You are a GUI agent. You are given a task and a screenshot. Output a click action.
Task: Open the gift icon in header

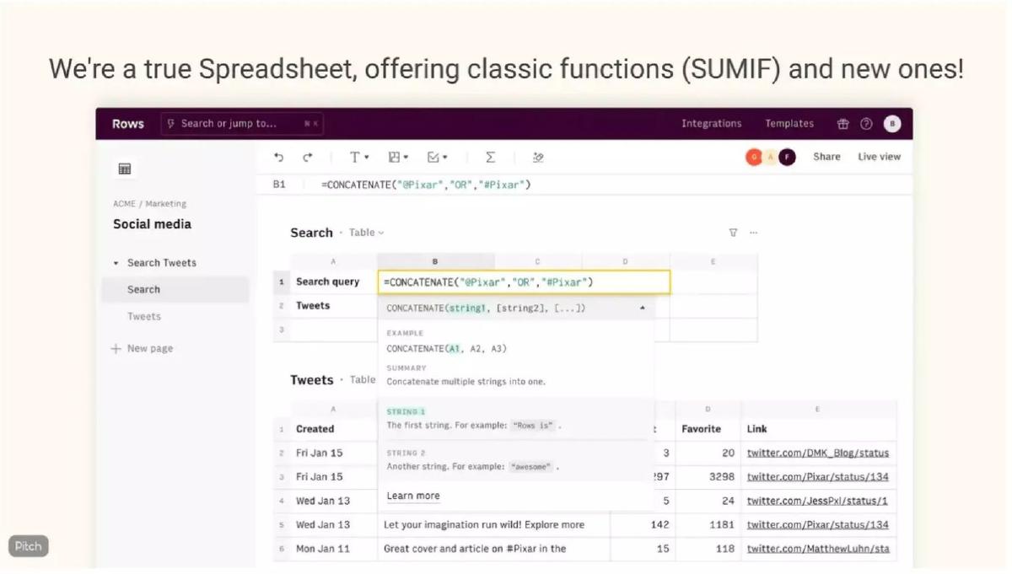[842, 124]
